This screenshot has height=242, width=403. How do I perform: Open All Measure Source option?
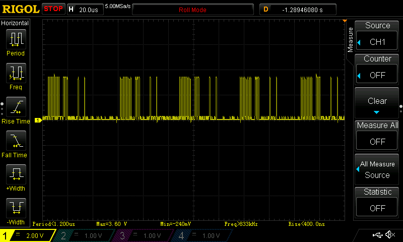click(x=377, y=169)
